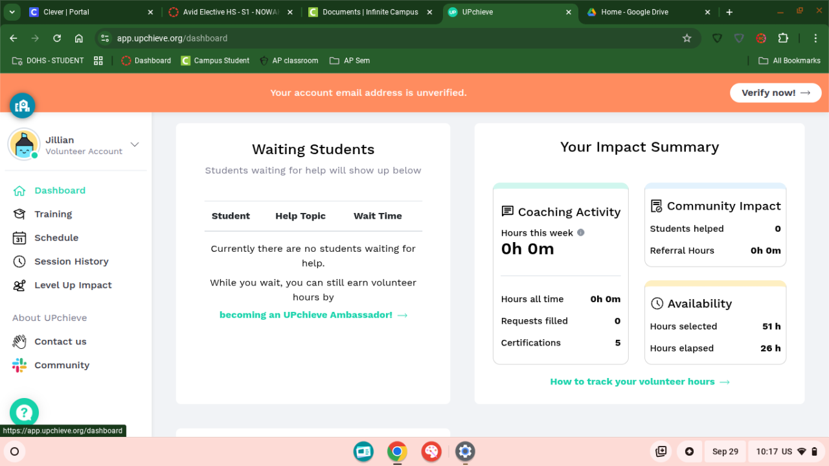Bookmark this page with star icon
829x466 pixels.
[x=687, y=38]
